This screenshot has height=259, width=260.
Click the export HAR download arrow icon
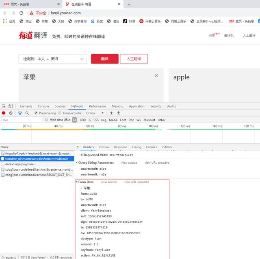[x=118, y=113]
